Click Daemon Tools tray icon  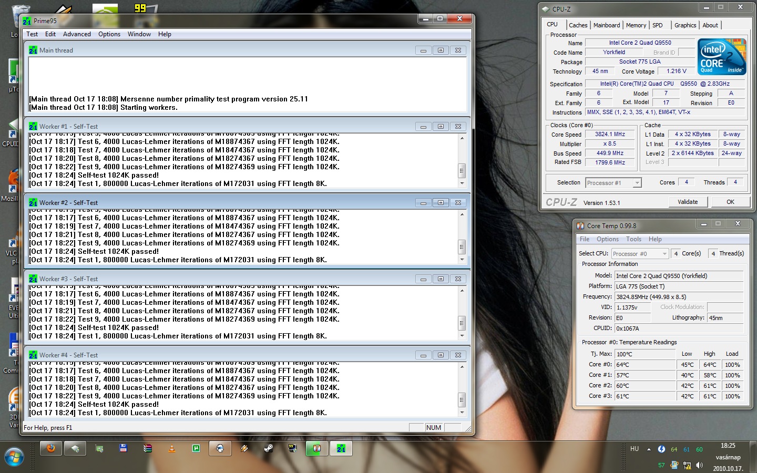tap(661, 449)
